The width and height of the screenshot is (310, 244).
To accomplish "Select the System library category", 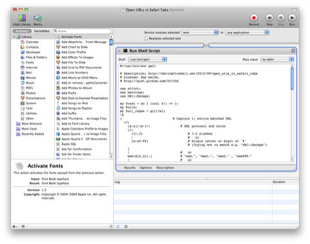I will (x=31, y=103).
